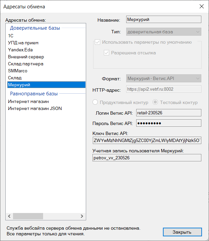Image resolution: width=209 pixels, height=241 pixels.
Task: Click the Название input field
Action: (x=164, y=20)
